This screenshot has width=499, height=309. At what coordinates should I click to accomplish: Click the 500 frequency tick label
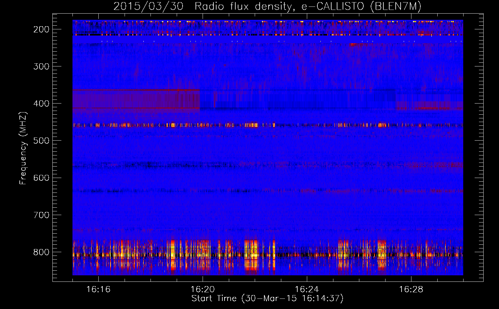(41, 141)
